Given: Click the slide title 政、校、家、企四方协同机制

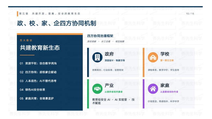Looking at the screenshot, I should 57,23.
